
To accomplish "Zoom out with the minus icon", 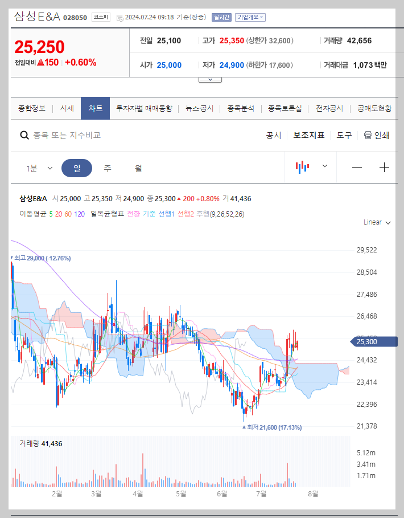I will pos(357,167).
